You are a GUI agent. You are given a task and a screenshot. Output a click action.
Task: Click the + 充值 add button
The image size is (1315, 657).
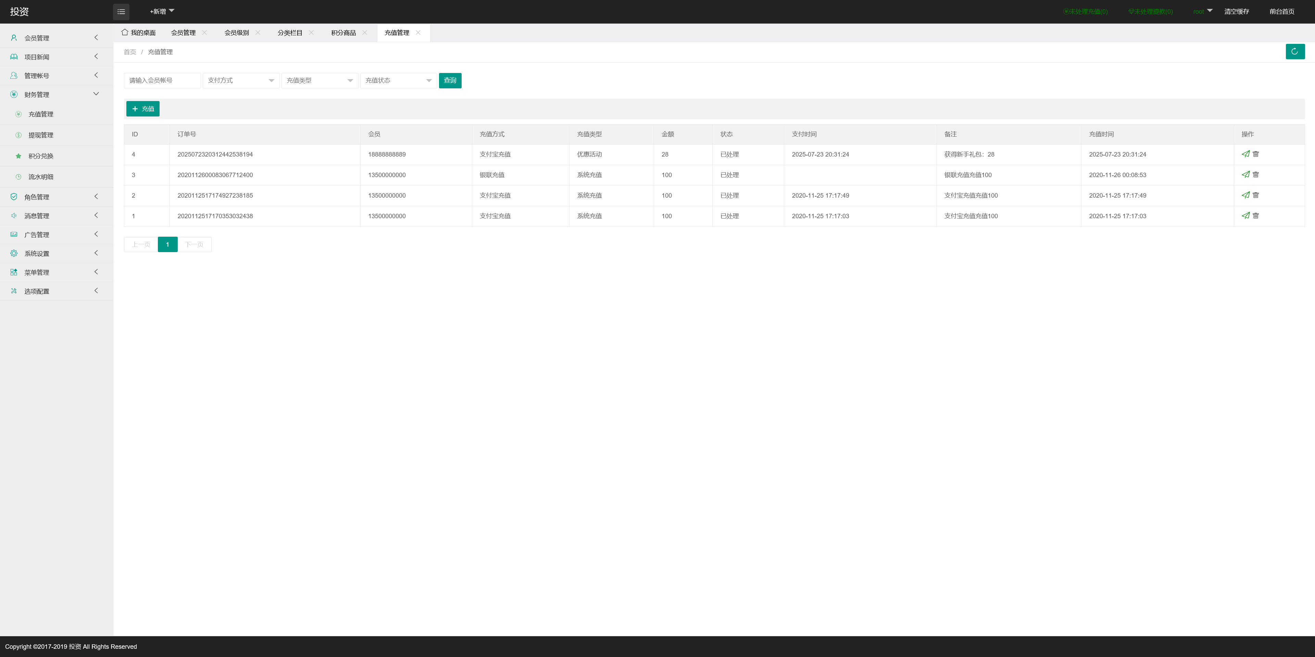point(143,109)
